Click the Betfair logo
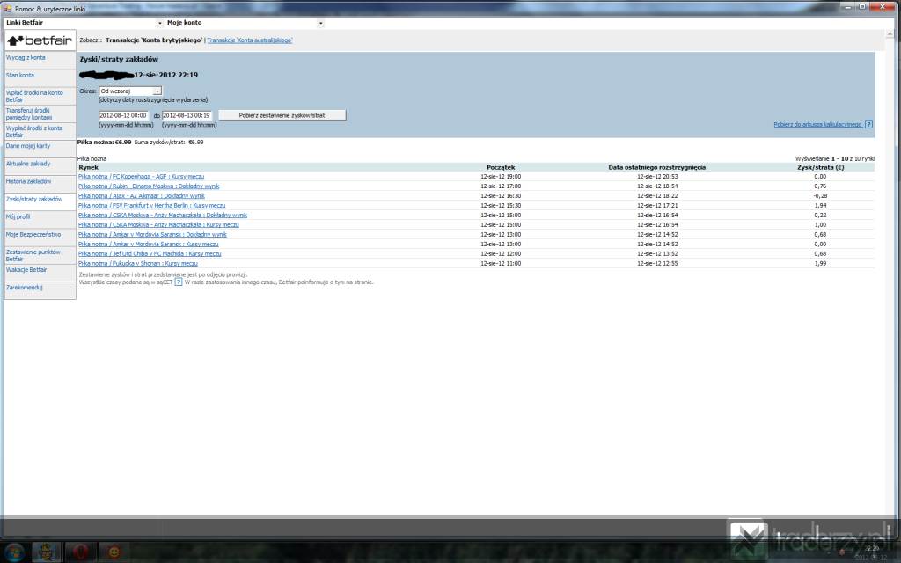This screenshot has width=901, height=563. 40,40
